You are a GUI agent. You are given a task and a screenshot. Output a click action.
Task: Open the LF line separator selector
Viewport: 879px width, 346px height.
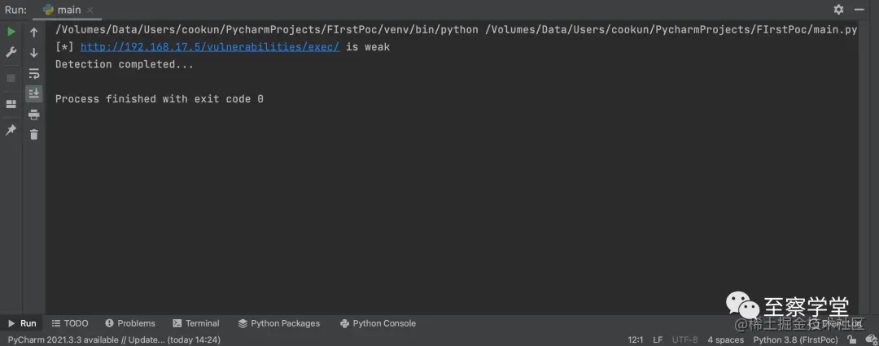(x=658, y=340)
